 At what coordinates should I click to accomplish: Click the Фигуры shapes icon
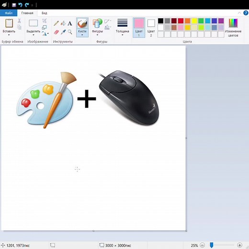tap(97, 23)
